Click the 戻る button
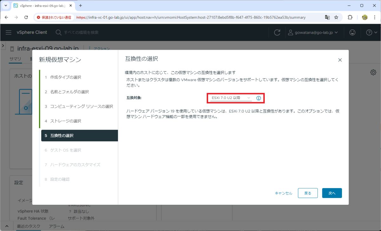The height and width of the screenshot is (231, 381). (308, 193)
